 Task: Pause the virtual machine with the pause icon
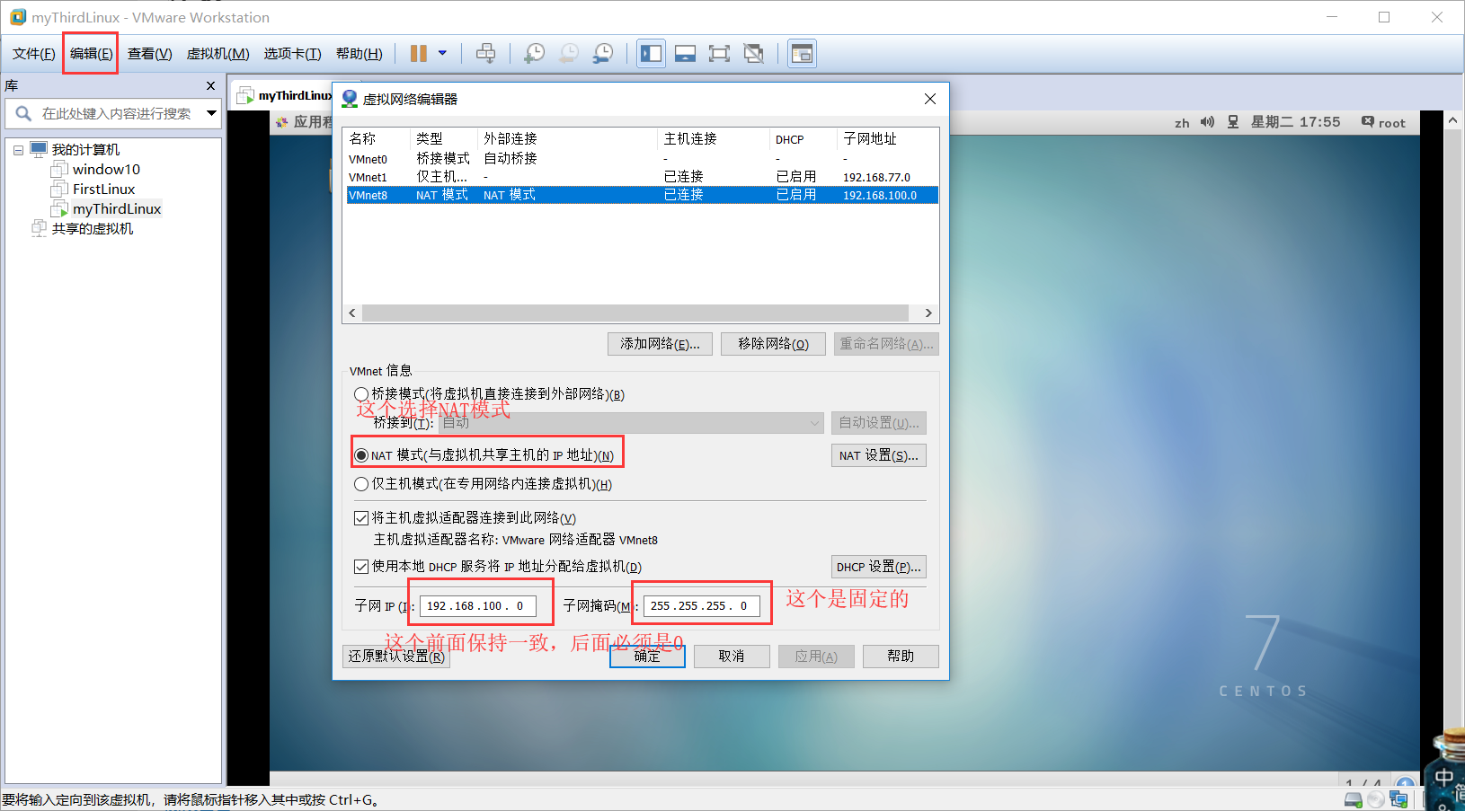pyautogui.click(x=418, y=54)
